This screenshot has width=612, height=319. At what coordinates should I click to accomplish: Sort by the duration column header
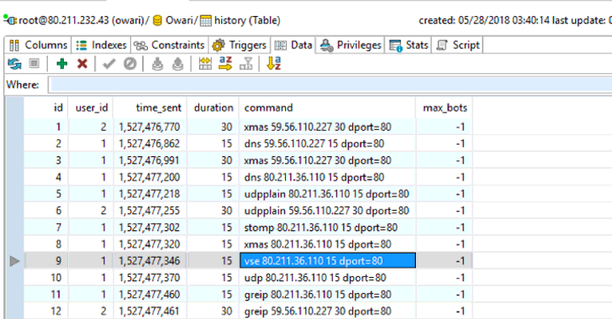pyautogui.click(x=213, y=107)
